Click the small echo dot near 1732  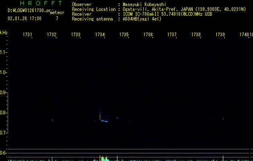click(52, 120)
